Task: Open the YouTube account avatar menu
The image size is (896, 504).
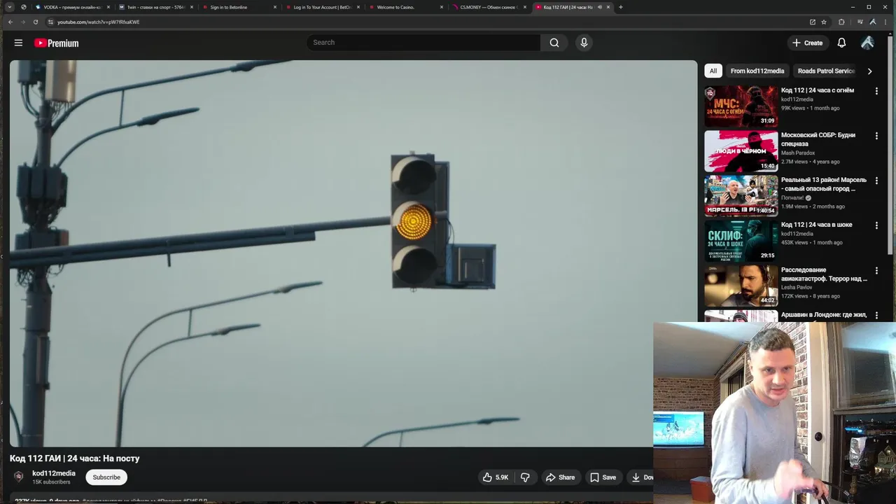Action: pyautogui.click(x=867, y=43)
